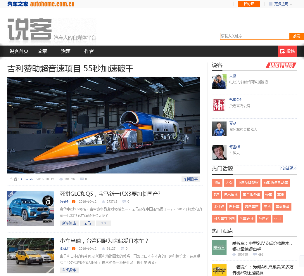Image resolution: width=304 pixels, height=276 pixels.
Task: Open 宋楠 avatar photo
Action: 219,81
